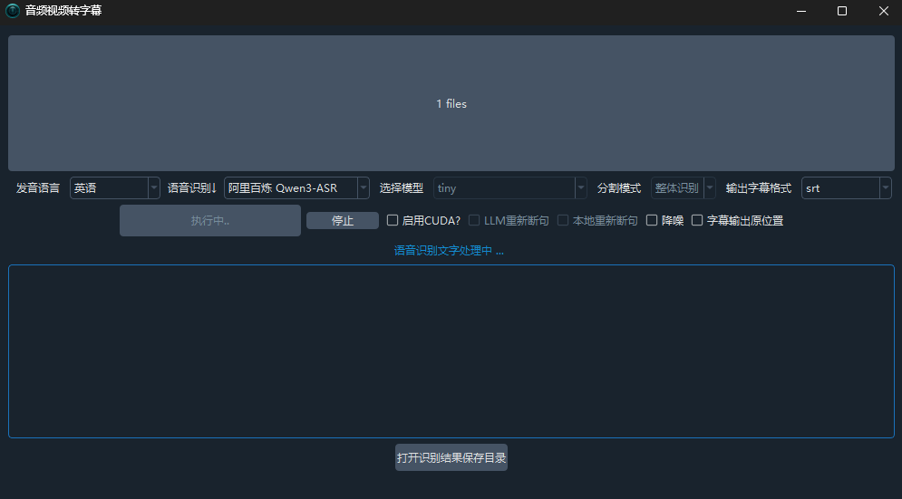Open the 语音识别 dropdown showing 阿里百炼 Qwen3-ASR
902x499 pixels.
[x=296, y=188]
